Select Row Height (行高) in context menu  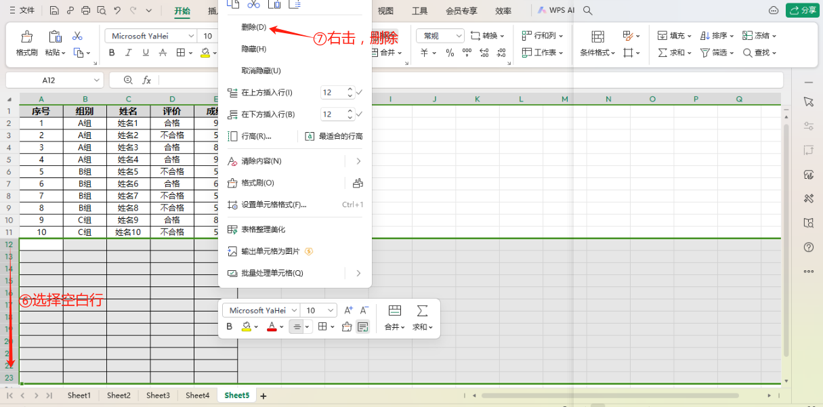(x=256, y=136)
